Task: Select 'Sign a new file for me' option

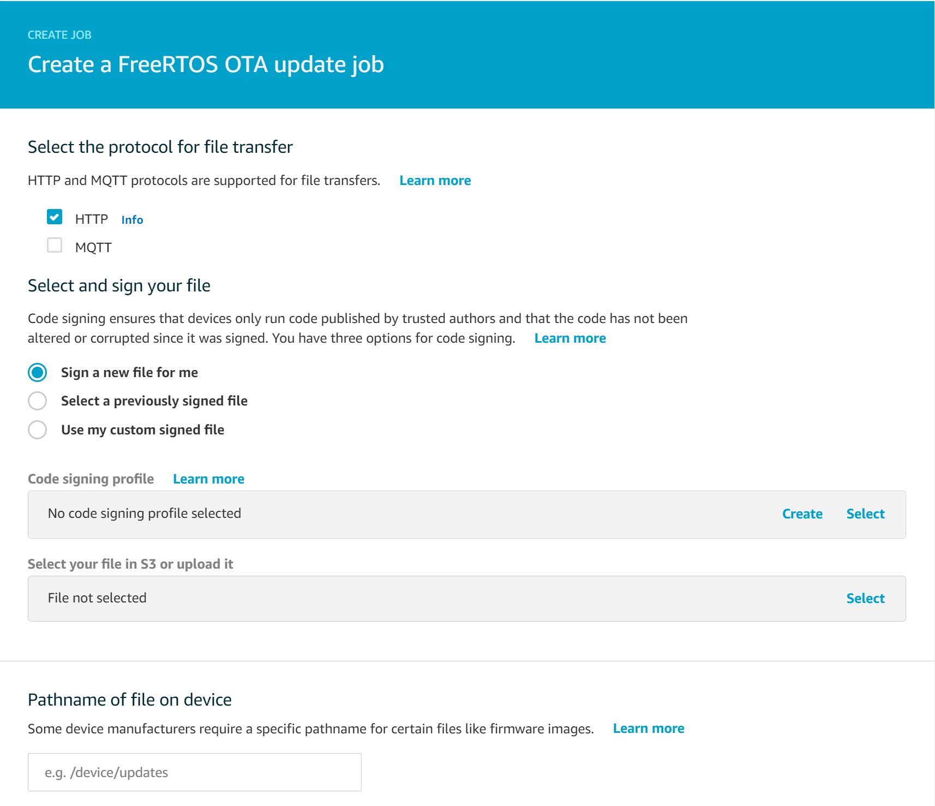Action: click(37, 373)
